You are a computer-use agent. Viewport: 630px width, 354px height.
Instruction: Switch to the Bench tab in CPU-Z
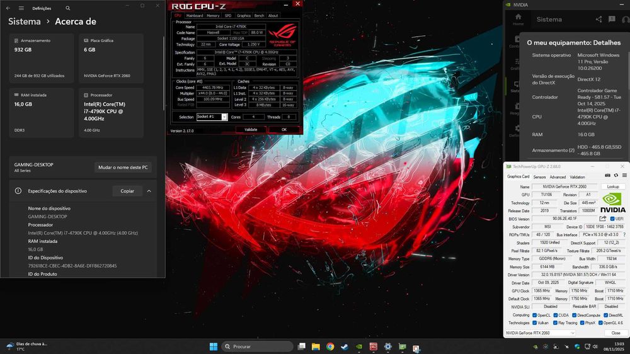[259, 16]
